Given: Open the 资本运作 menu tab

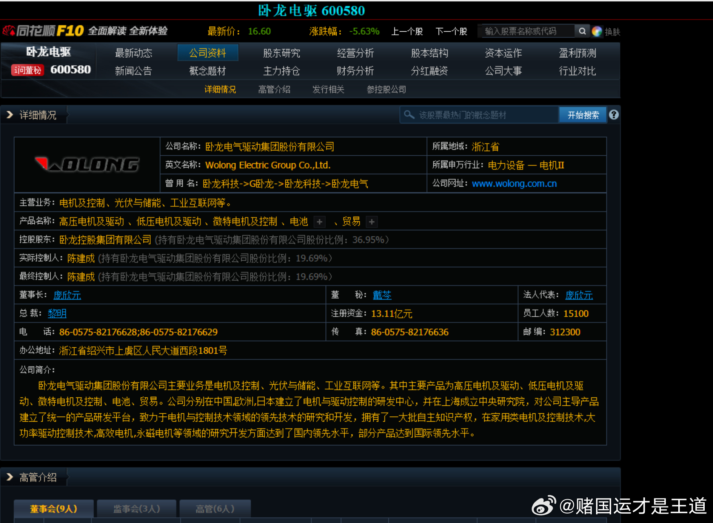Looking at the screenshot, I should click(504, 53).
